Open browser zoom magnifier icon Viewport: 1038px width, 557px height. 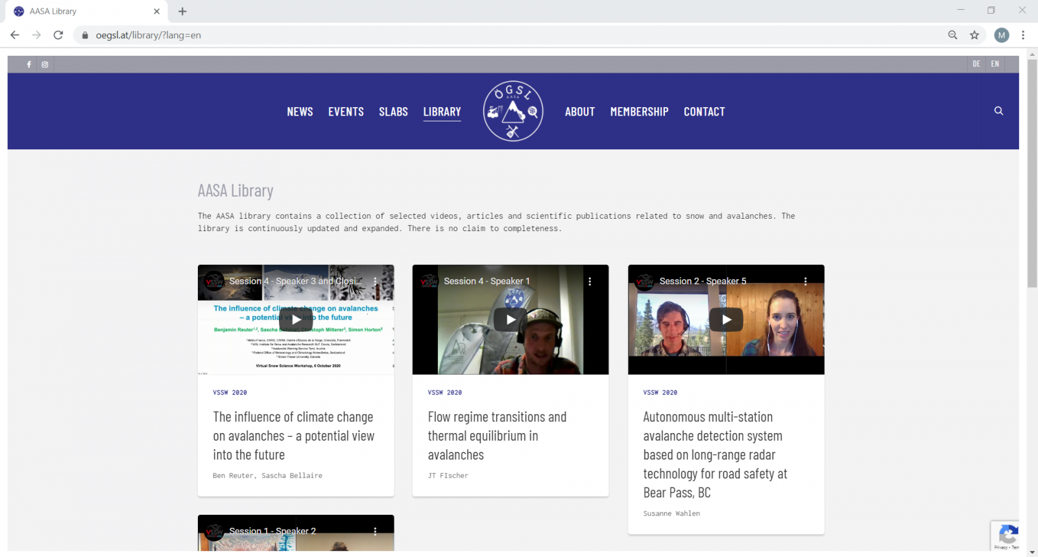(952, 35)
